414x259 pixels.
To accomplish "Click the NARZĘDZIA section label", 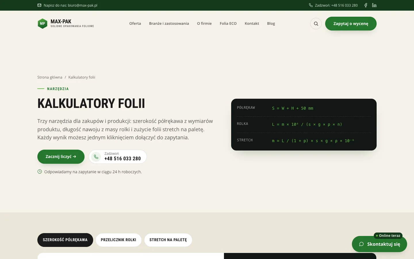I will tap(58, 89).
